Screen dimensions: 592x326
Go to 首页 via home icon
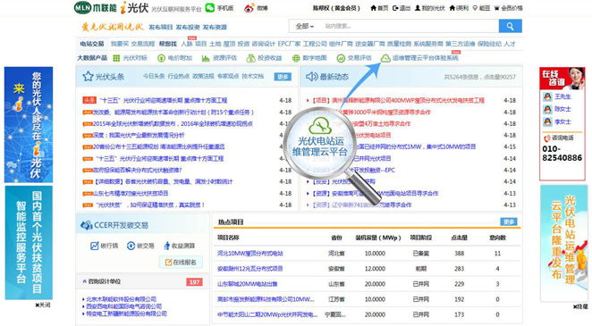click(374, 8)
